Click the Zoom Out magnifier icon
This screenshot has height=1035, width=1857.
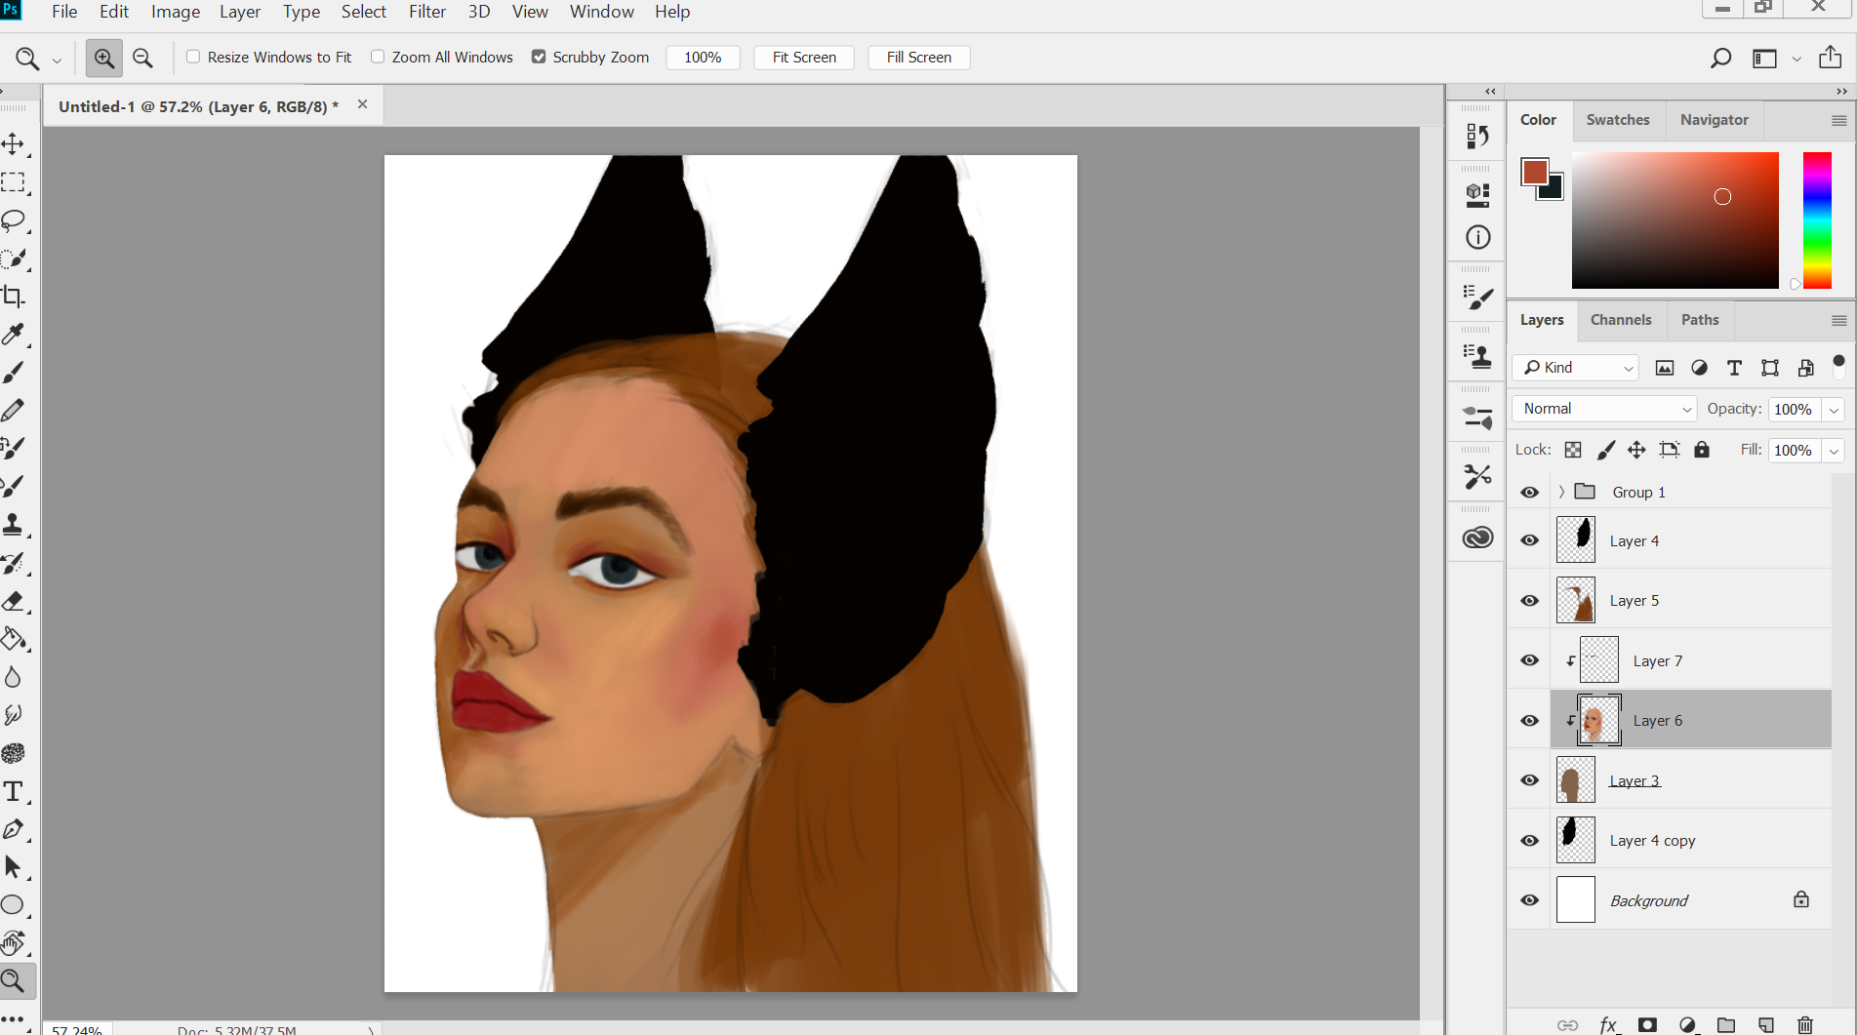coord(142,58)
